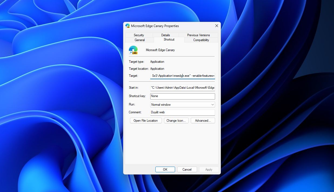Go to the General tab
The height and width of the screenshot is (192, 334).
pos(140,40)
